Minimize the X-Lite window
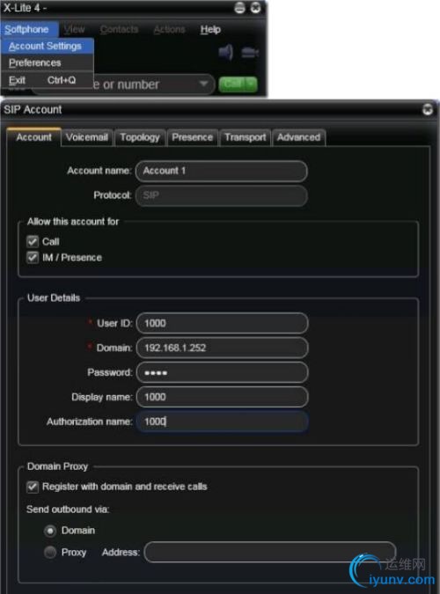440x594 pixels. pyautogui.click(x=239, y=8)
